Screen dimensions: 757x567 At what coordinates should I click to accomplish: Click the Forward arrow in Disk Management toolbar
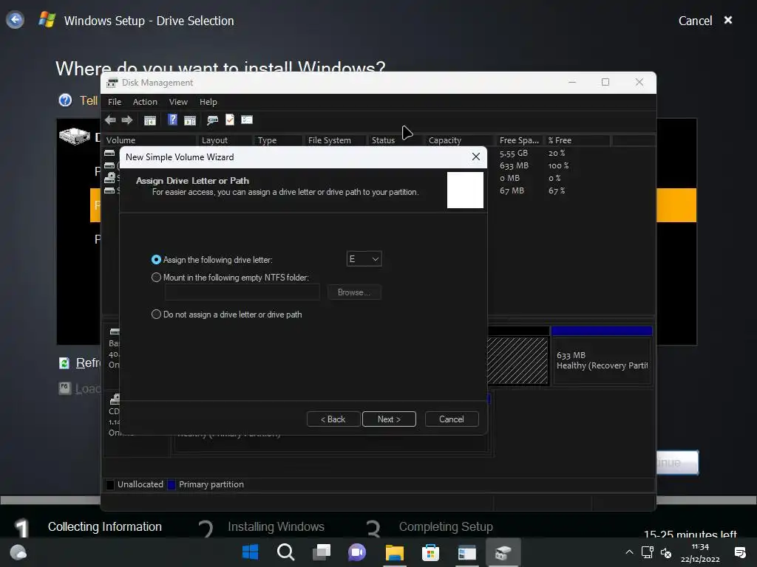[x=127, y=120]
